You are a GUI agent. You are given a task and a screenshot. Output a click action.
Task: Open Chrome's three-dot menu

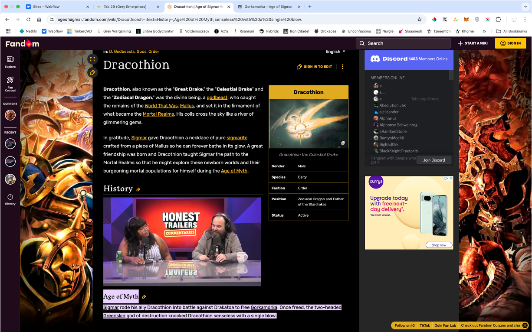coord(525,20)
